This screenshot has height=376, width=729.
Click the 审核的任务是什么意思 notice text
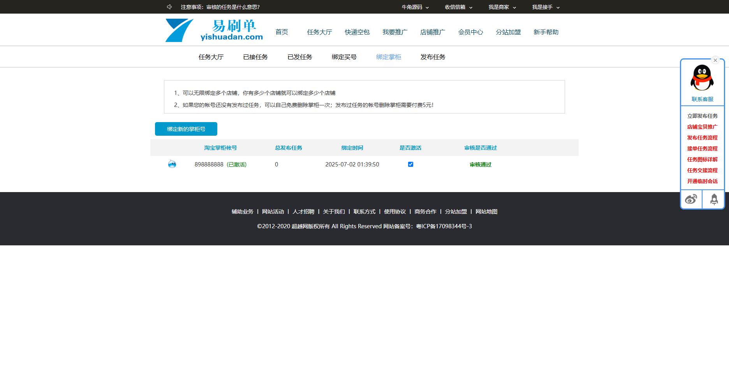[x=233, y=7]
